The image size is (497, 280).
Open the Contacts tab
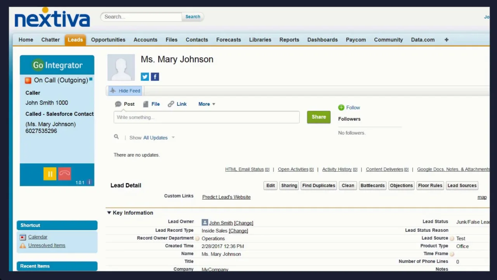coord(197,40)
